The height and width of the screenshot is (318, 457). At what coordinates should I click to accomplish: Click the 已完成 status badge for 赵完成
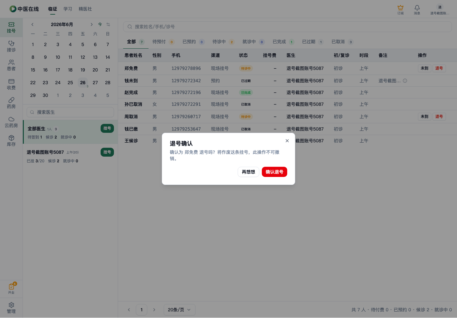[x=246, y=93]
